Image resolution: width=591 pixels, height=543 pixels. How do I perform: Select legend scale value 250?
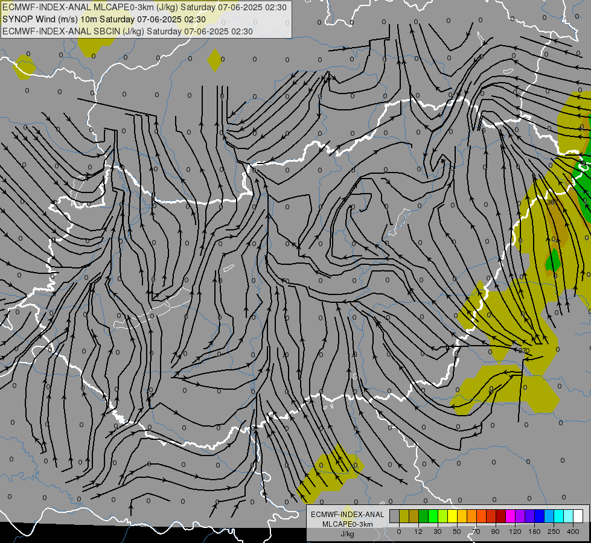[554, 532]
